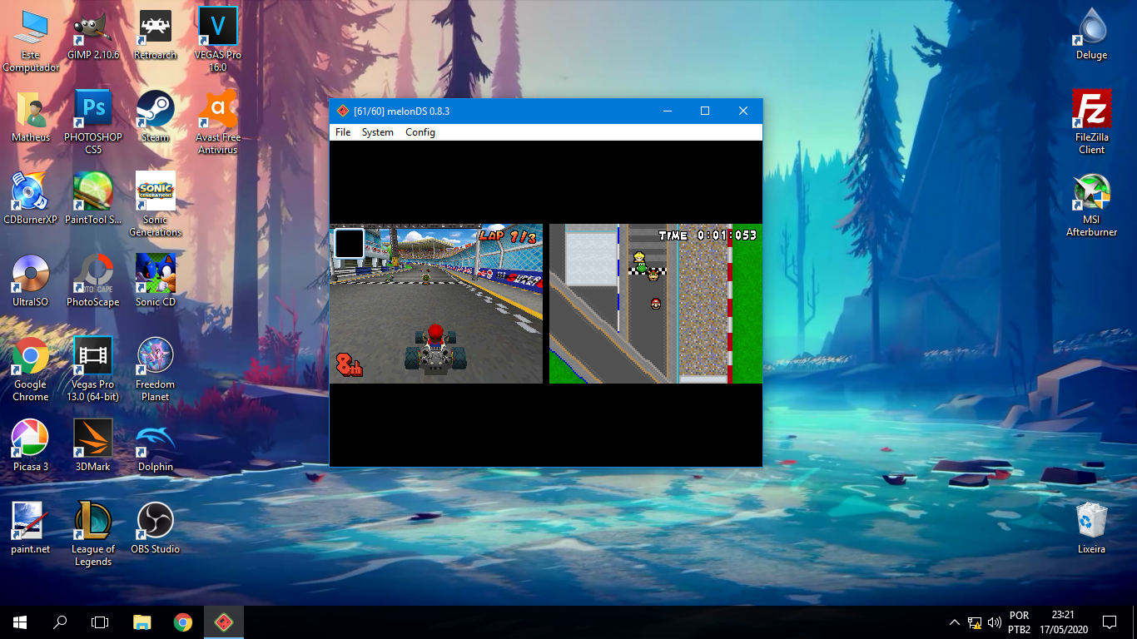The width and height of the screenshot is (1137, 639).
Task: Open the Config menu in melonDS
Action: [420, 131]
